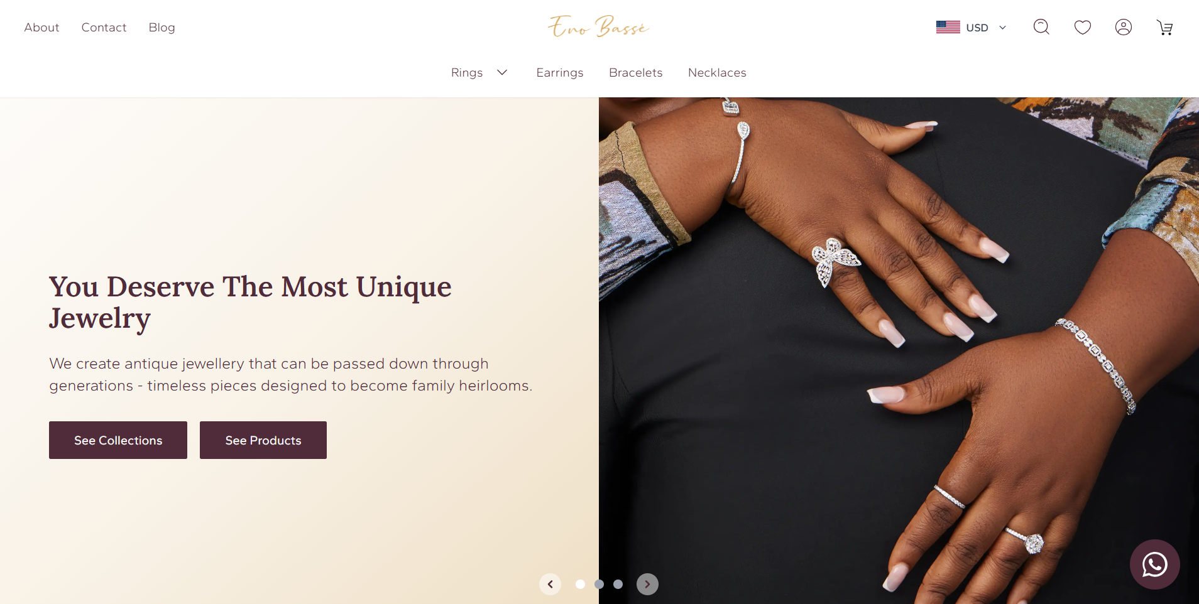
Task: Open the Necklaces category
Action: click(717, 72)
